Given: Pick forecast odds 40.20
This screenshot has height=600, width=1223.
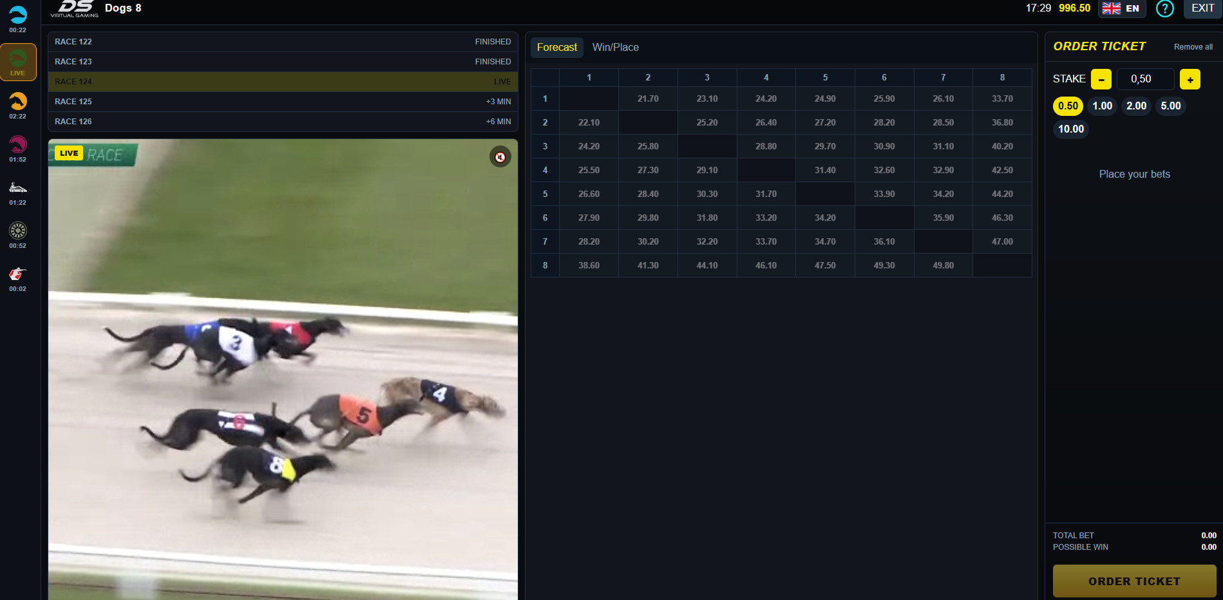Looking at the screenshot, I should coord(1002,147).
